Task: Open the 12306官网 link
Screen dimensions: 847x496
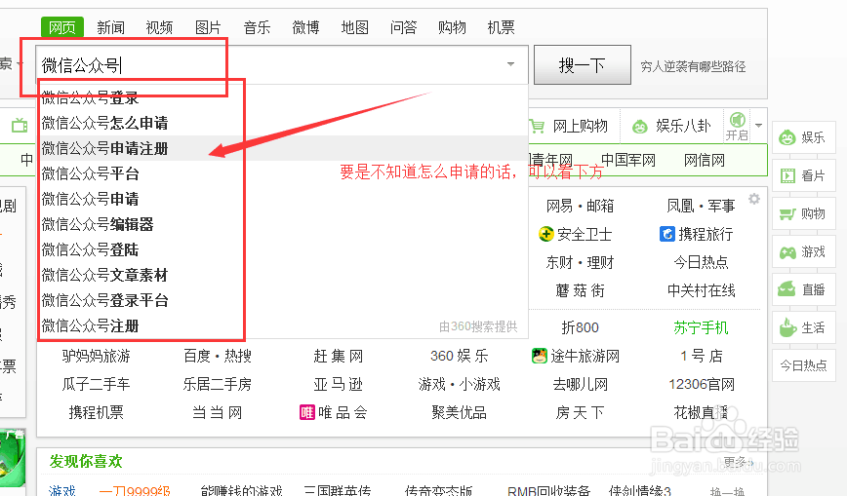Action: click(702, 384)
